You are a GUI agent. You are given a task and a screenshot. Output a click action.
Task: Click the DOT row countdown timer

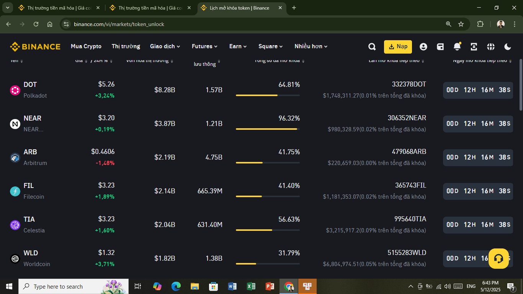(478, 90)
